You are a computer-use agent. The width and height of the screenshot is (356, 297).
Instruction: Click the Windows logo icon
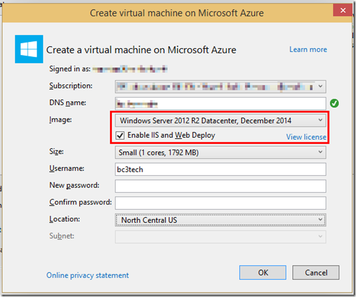pos(29,49)
